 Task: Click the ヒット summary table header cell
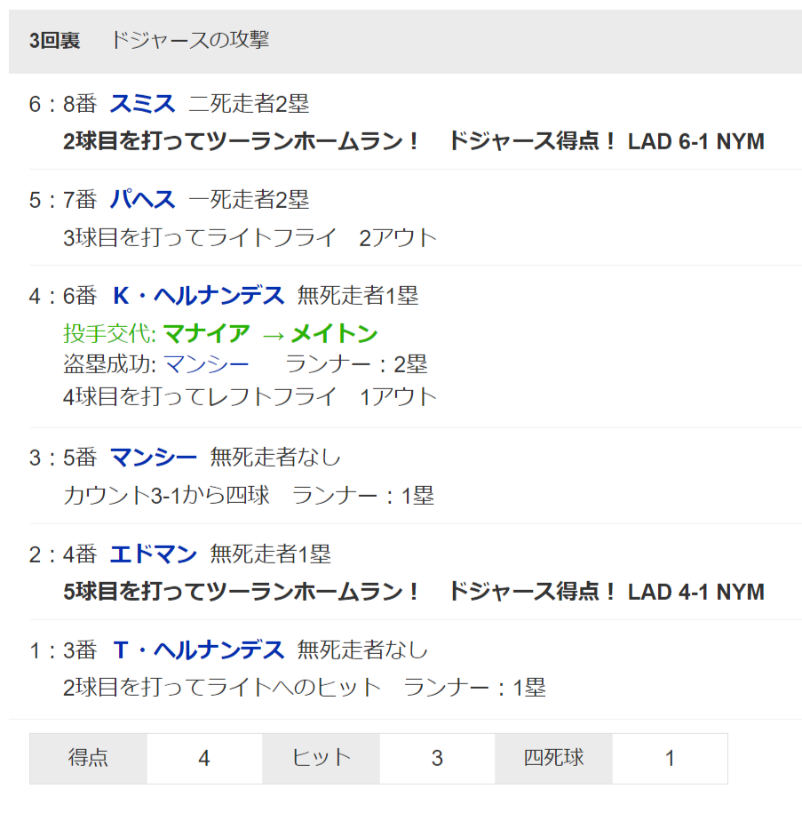pos(321,758)
